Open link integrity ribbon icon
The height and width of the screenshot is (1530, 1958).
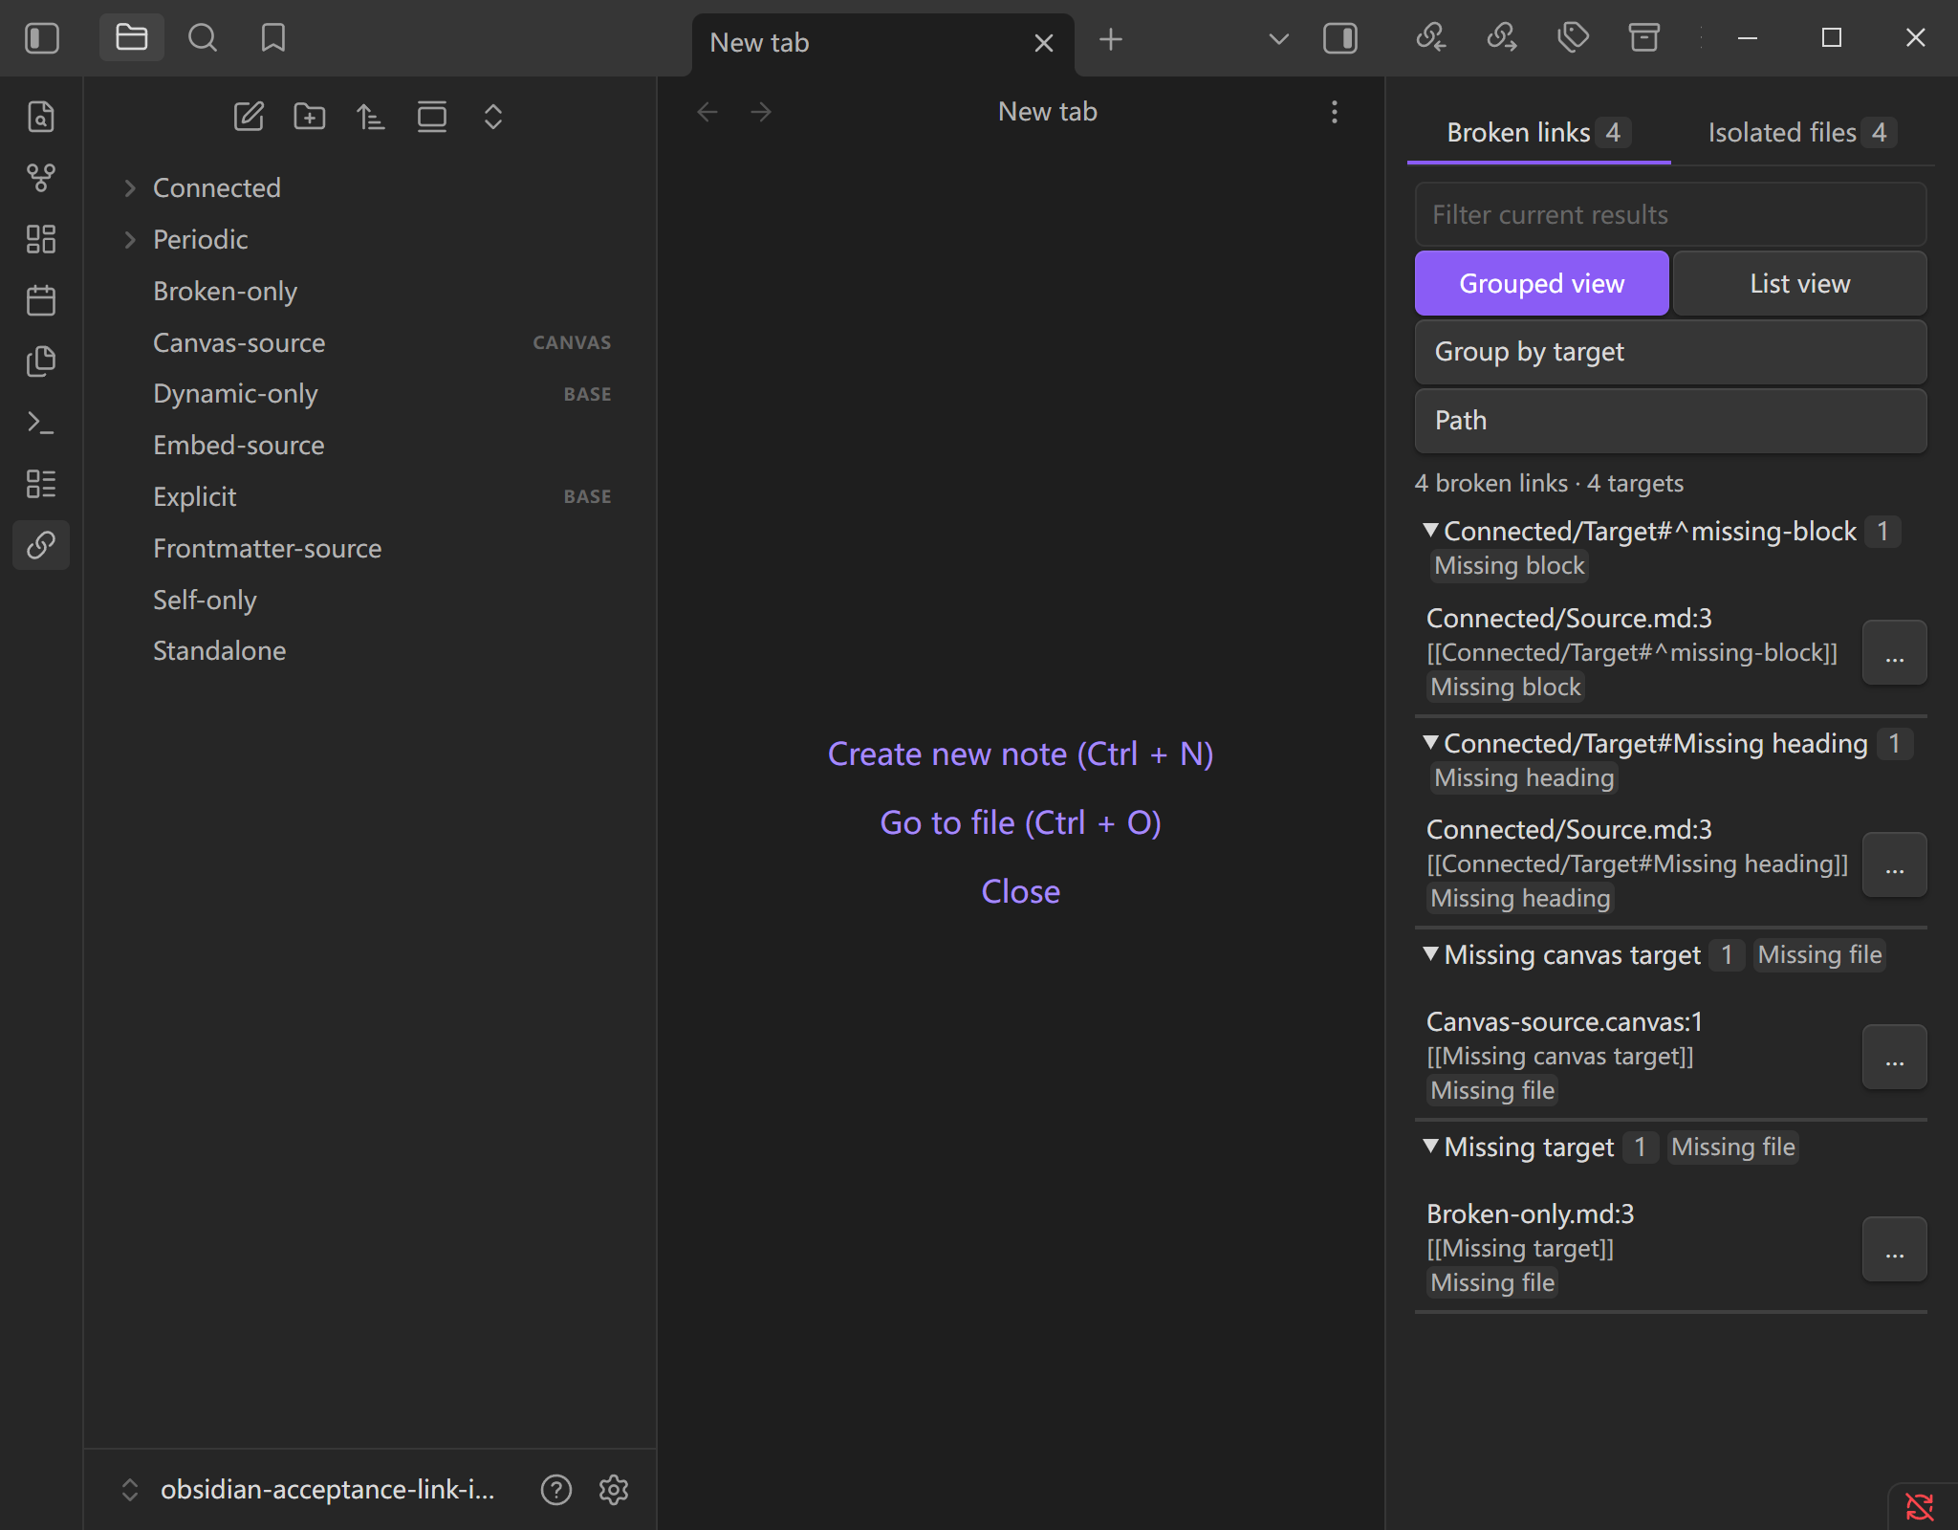(x=41, y=545)
